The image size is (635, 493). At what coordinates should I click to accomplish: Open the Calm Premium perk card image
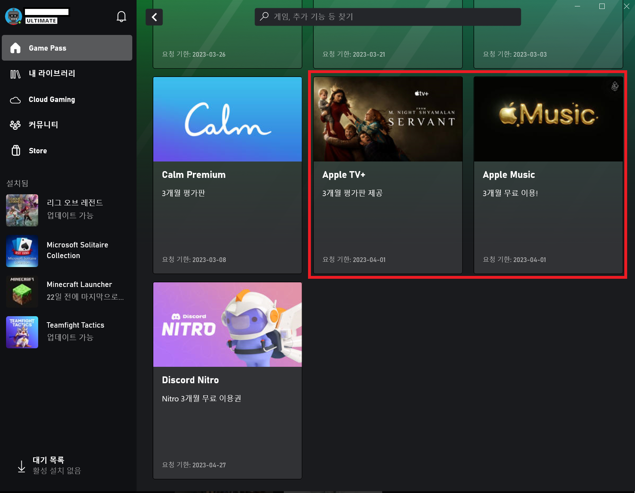click(227, 119)
